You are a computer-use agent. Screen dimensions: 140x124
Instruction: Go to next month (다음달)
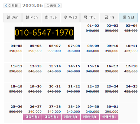tap(53, 6)
